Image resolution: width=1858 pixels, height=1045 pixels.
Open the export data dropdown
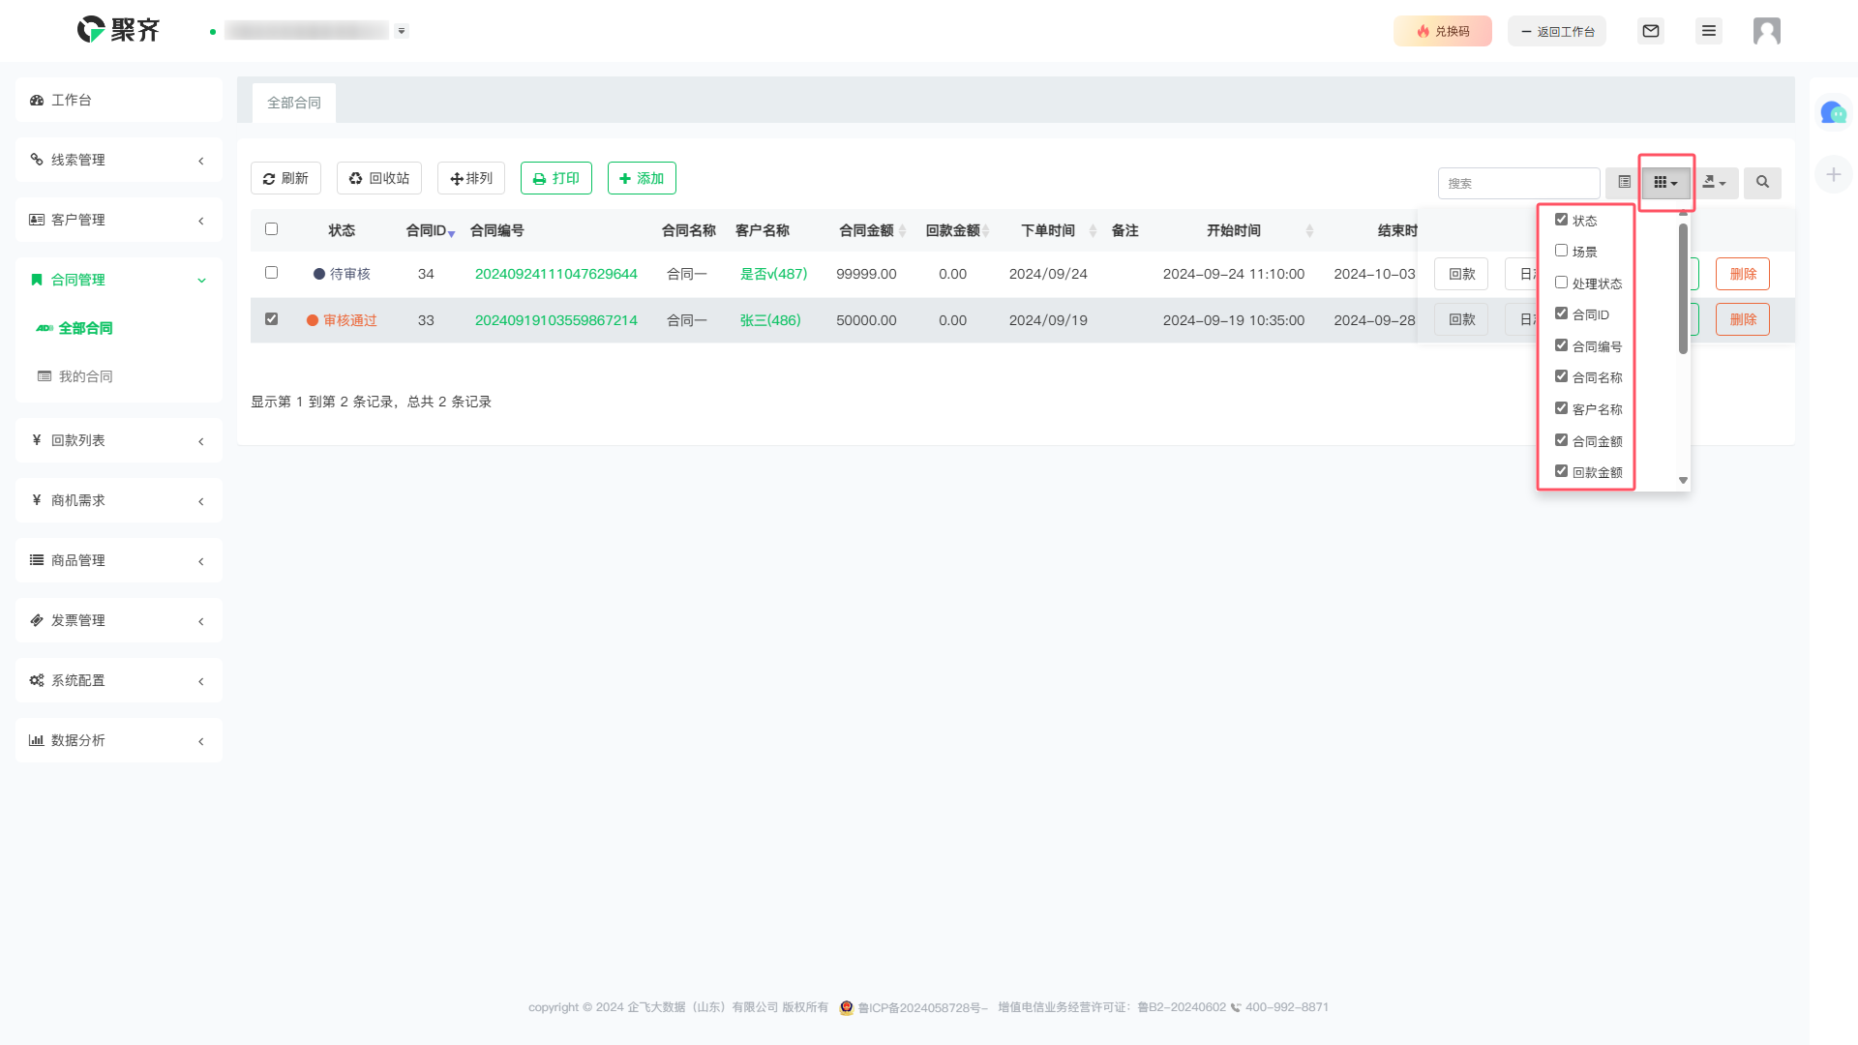1714,182
